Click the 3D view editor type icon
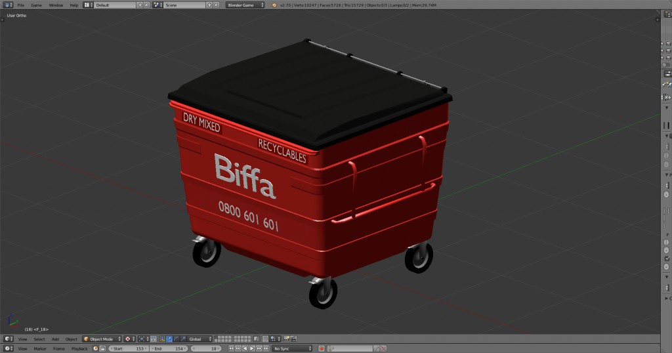Viewport: 672px width, 353px height. tap(8, 339)
